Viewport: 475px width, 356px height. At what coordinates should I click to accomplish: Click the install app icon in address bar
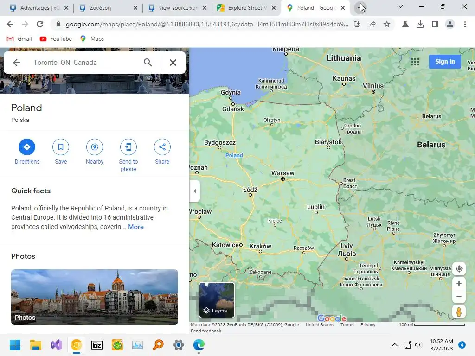[357, 24]
